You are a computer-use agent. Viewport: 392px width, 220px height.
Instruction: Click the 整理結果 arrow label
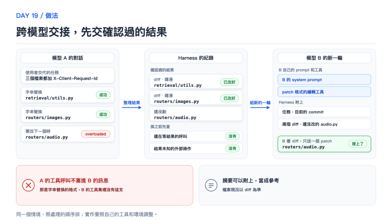tap(132, 103)
